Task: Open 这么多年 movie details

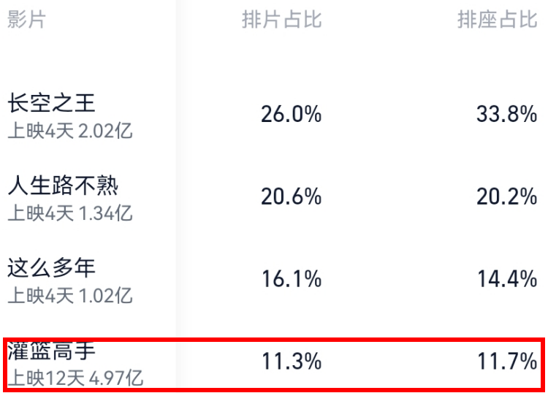Action: pyautogui.click(x=274, y=281)
